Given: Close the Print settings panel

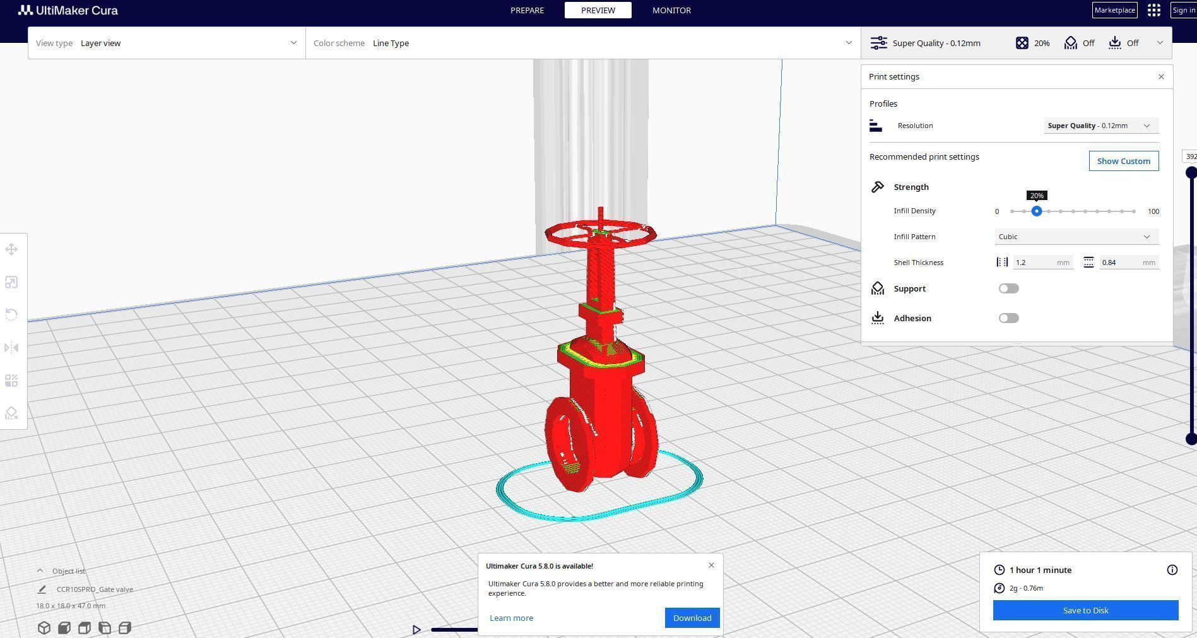Looking at the screenshot, I should click(1161, 76).
